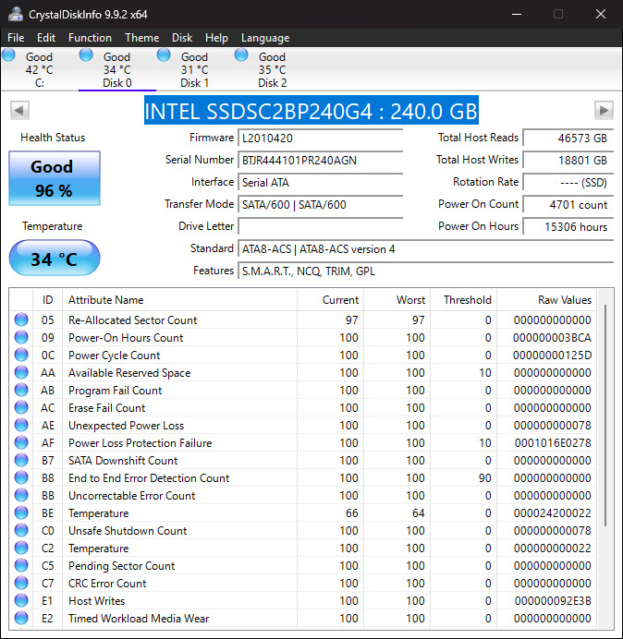Screen dimensions: 623x639
Task: Click status orb for BE Temperature row
Action: (x=21, y=512)
